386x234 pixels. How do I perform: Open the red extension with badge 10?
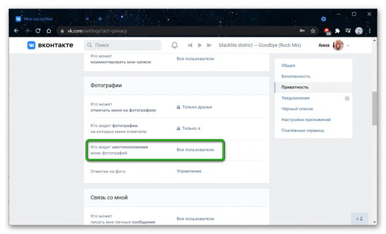pos(327,31)
